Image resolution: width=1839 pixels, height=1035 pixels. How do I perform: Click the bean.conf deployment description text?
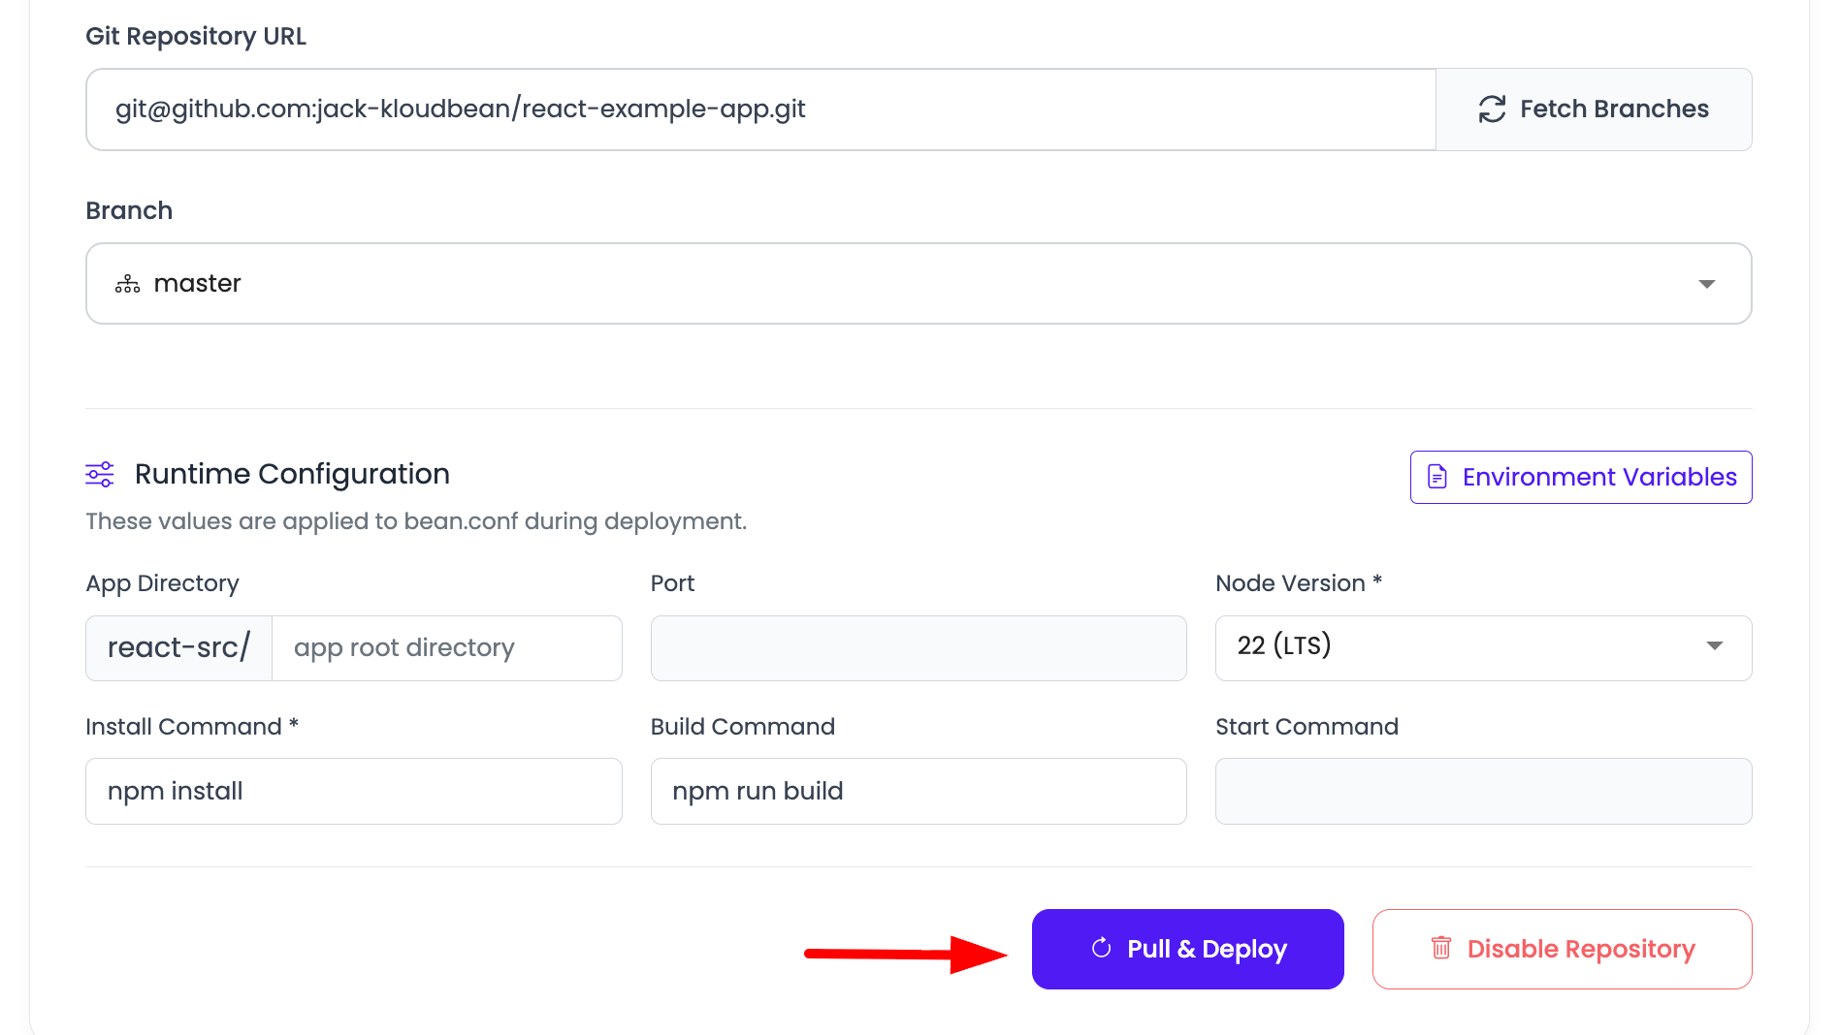click(416, 521)
